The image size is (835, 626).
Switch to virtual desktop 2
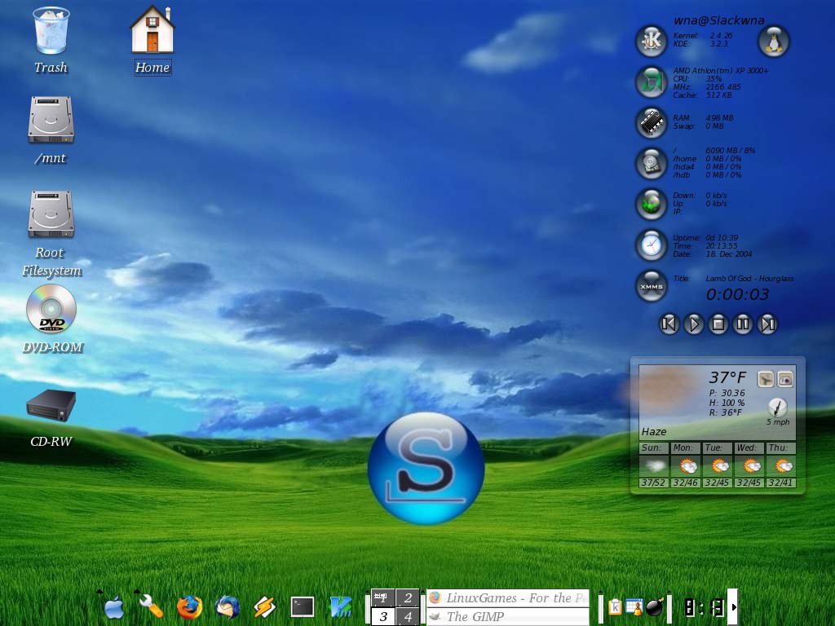click(x=408, y=597)
